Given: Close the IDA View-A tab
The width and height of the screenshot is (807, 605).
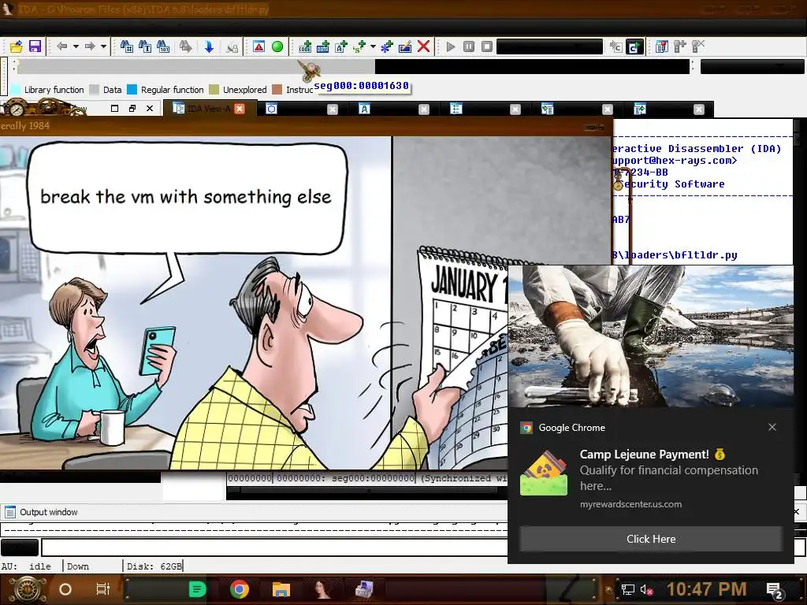Looking at the screenshot, I should [x=240, y=109].
